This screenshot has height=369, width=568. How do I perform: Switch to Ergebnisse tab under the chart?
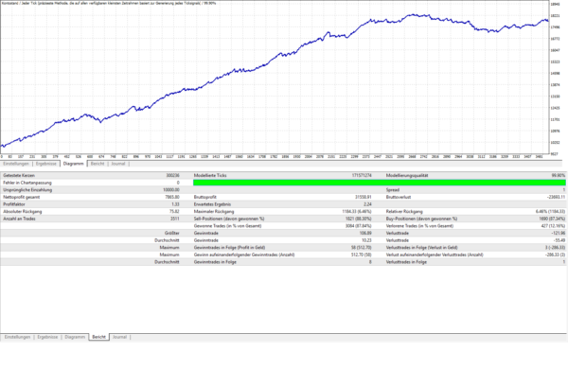46,164
